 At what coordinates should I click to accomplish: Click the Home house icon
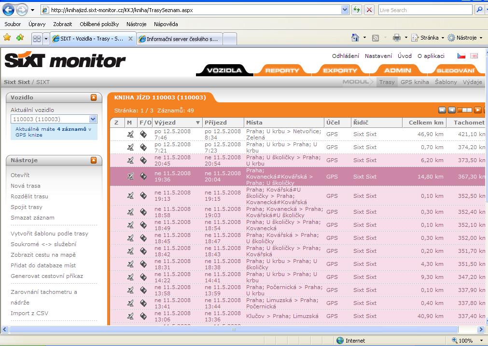tap(355, 38)
